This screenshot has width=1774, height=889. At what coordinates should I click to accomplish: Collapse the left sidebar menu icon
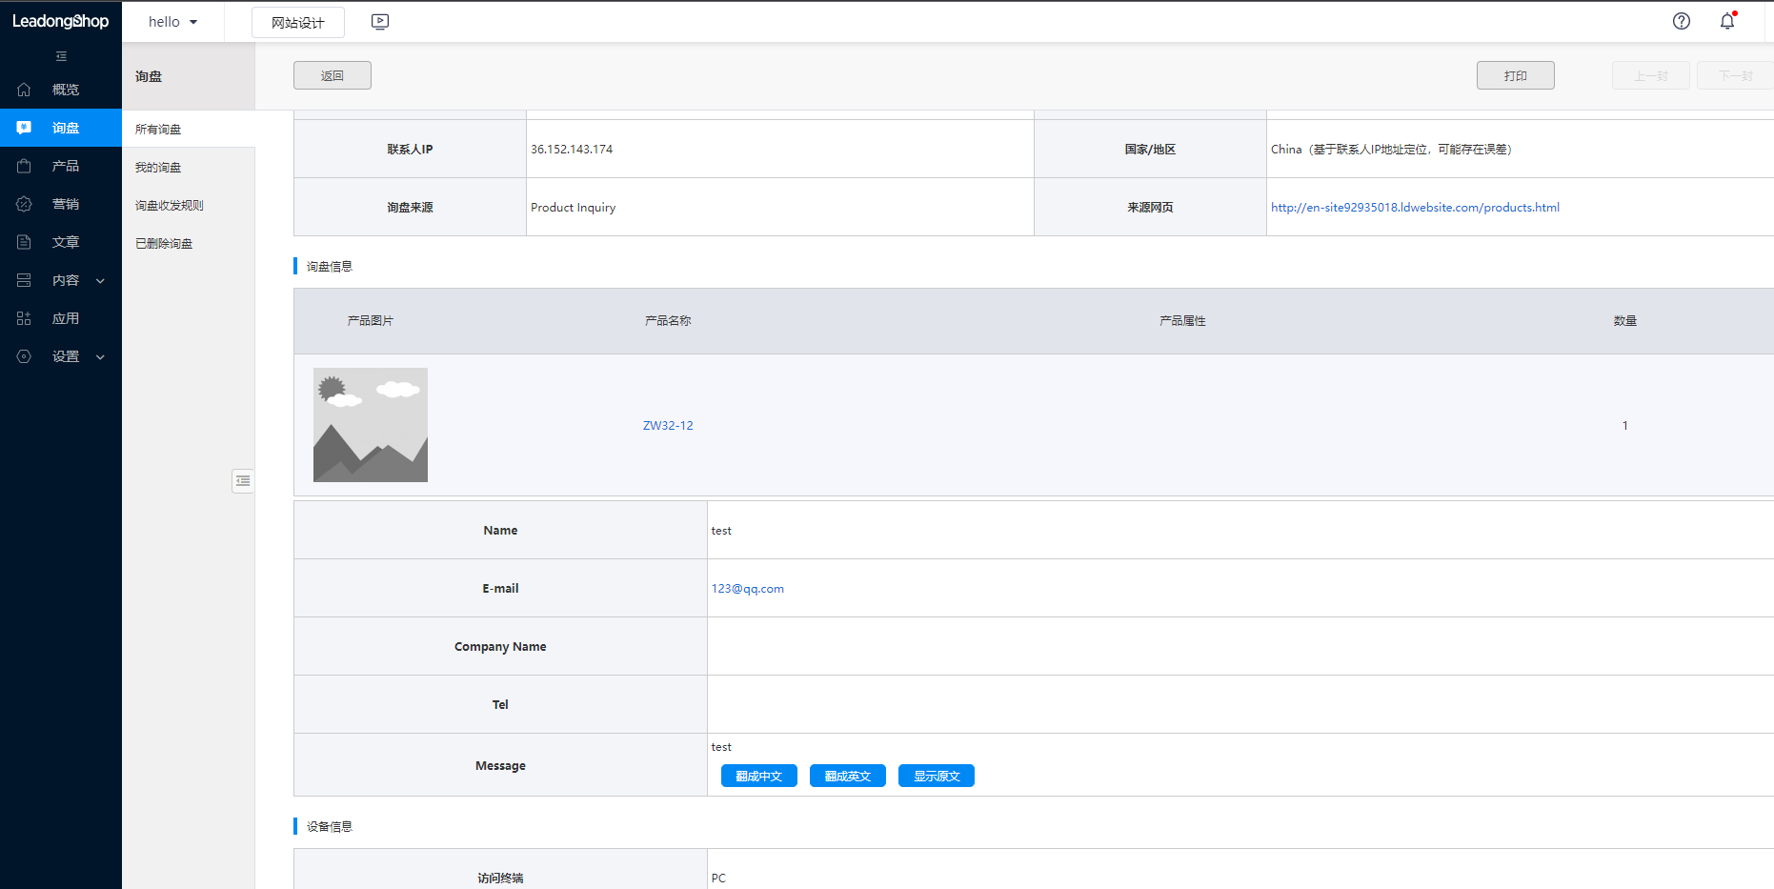click(x=61, y=56)
